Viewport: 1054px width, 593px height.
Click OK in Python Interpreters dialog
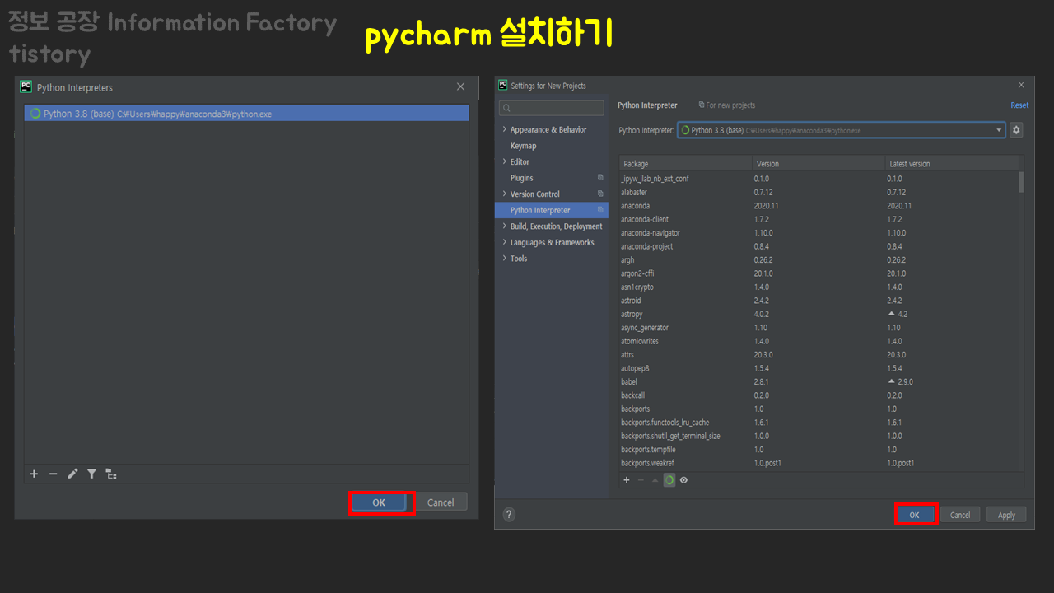(379, 502)
